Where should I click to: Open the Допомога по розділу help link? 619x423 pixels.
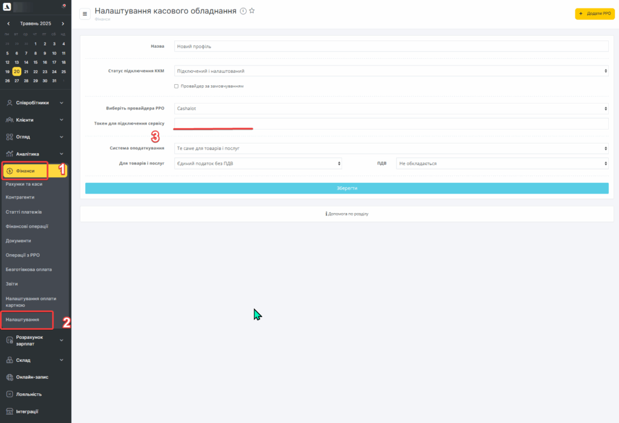[x=346, y=214]
